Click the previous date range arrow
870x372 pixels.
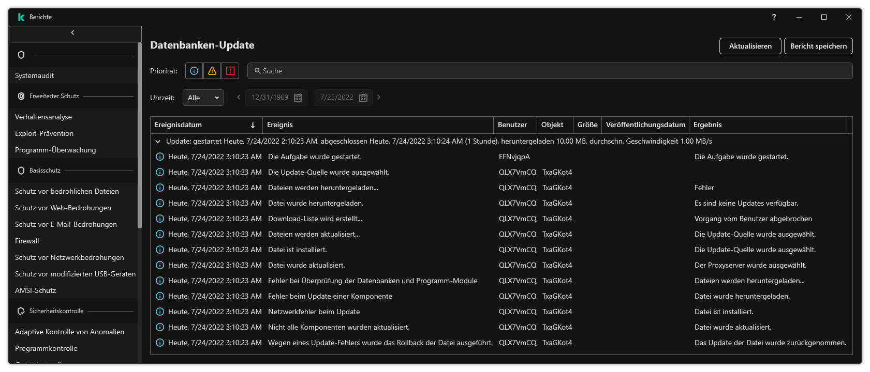pyautogui.click(x=239, y=97)
